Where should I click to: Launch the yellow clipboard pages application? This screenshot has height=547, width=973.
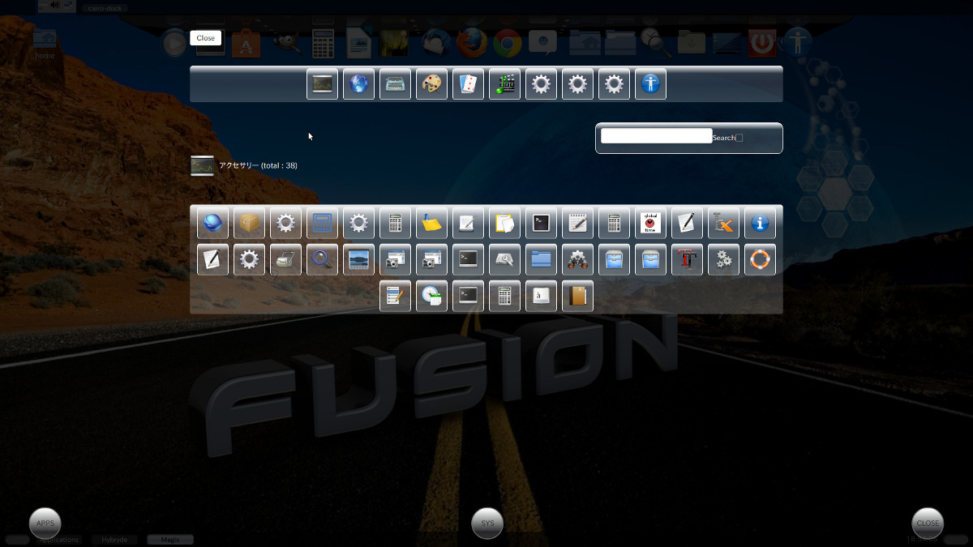504,223
